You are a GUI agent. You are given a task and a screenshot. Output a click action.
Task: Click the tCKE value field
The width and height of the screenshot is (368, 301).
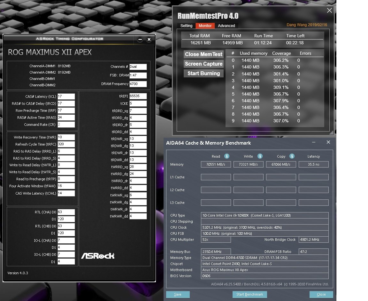(138, 104)
